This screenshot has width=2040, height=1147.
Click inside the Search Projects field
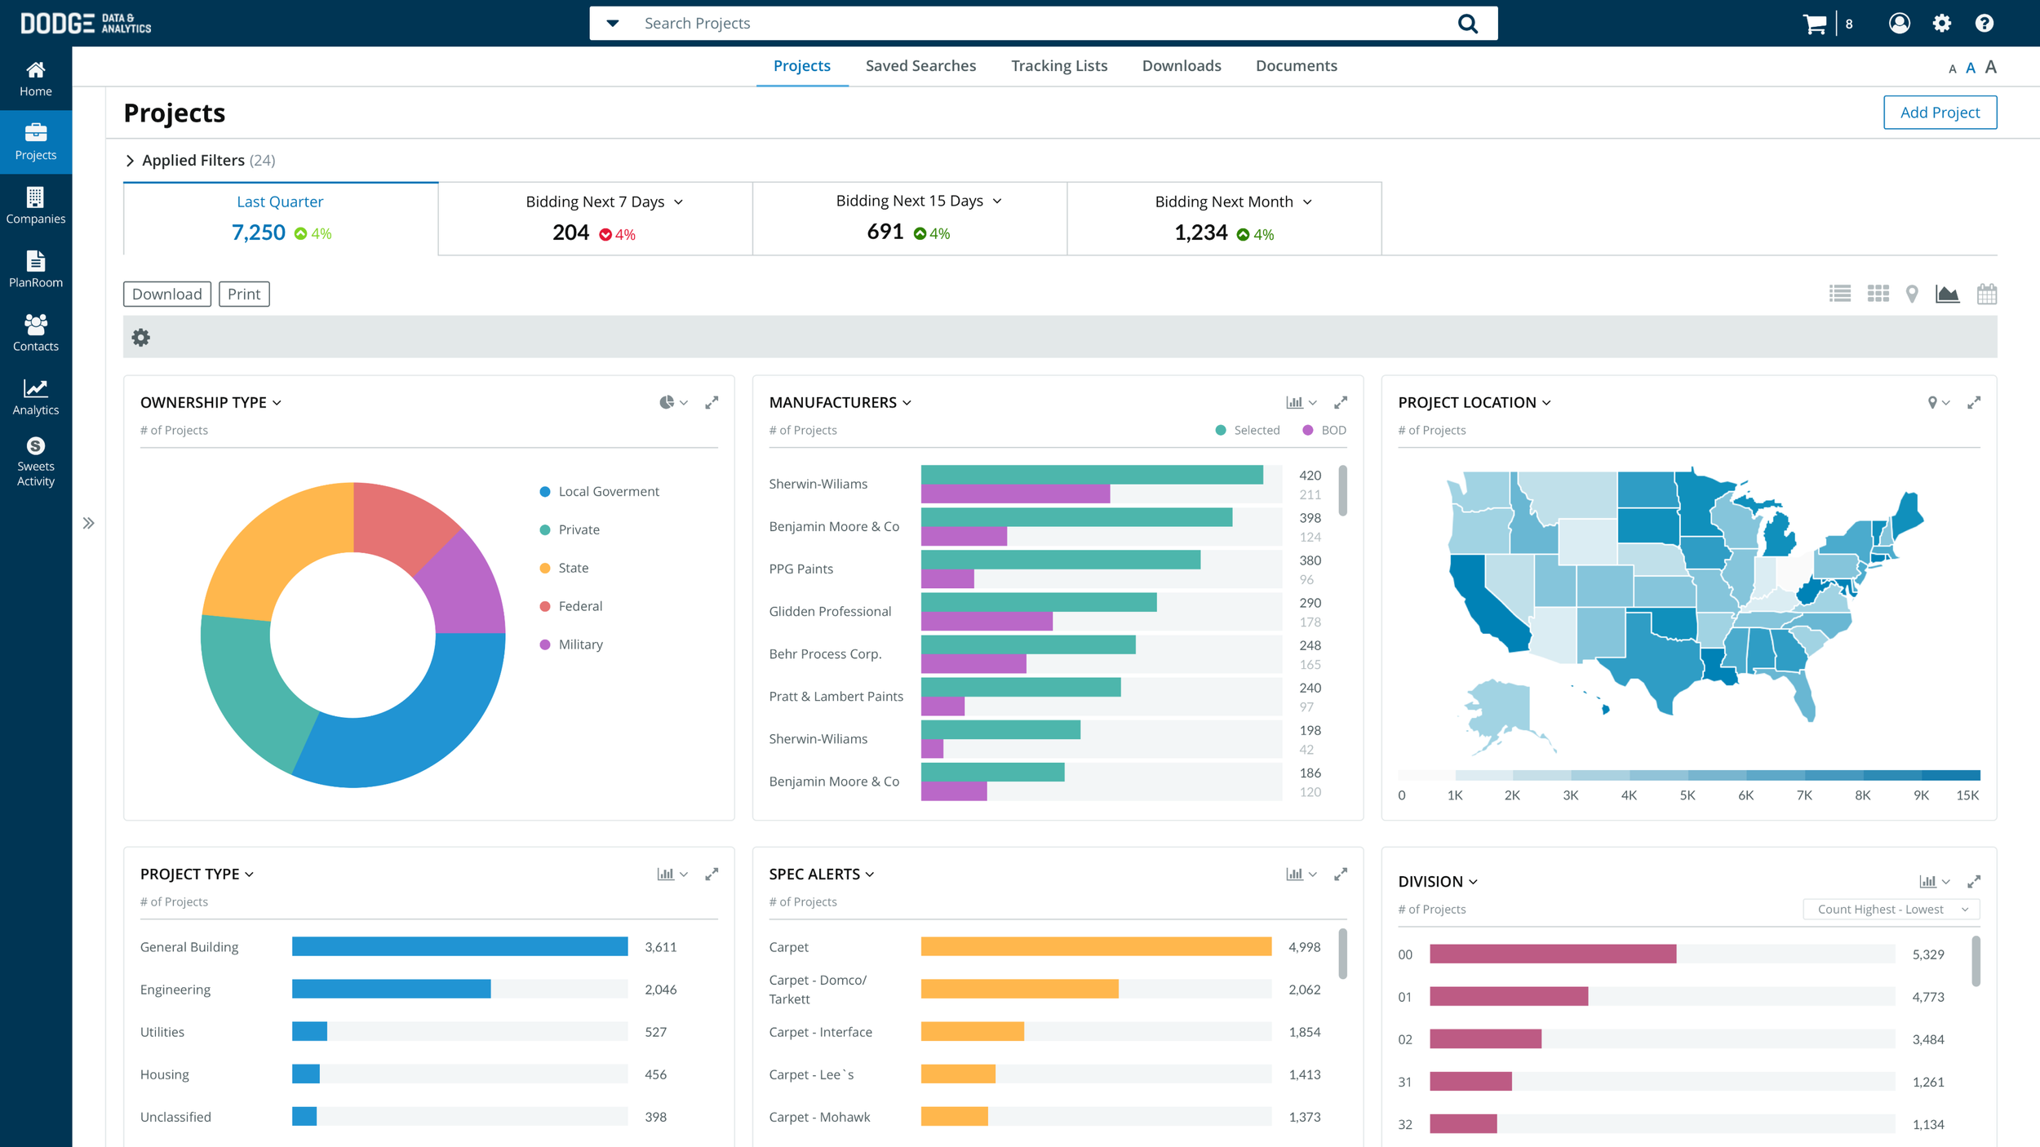click(x=979, y=23)
